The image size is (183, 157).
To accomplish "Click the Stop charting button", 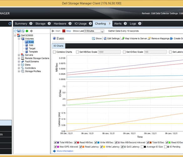I will click(x=67, y=31).
